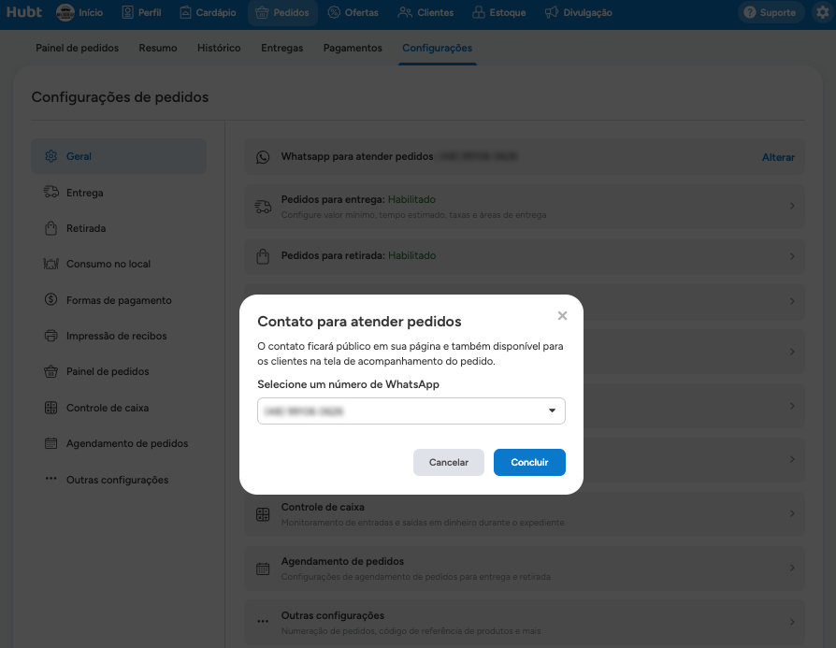Select Geral in the sidebar
This screenshot has height=648, width=836.
pos(119,156)
